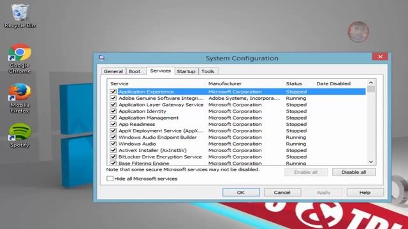Click the Stopped status of Application Identity
The width and height of the screenshot is (408, 229).
296,111
